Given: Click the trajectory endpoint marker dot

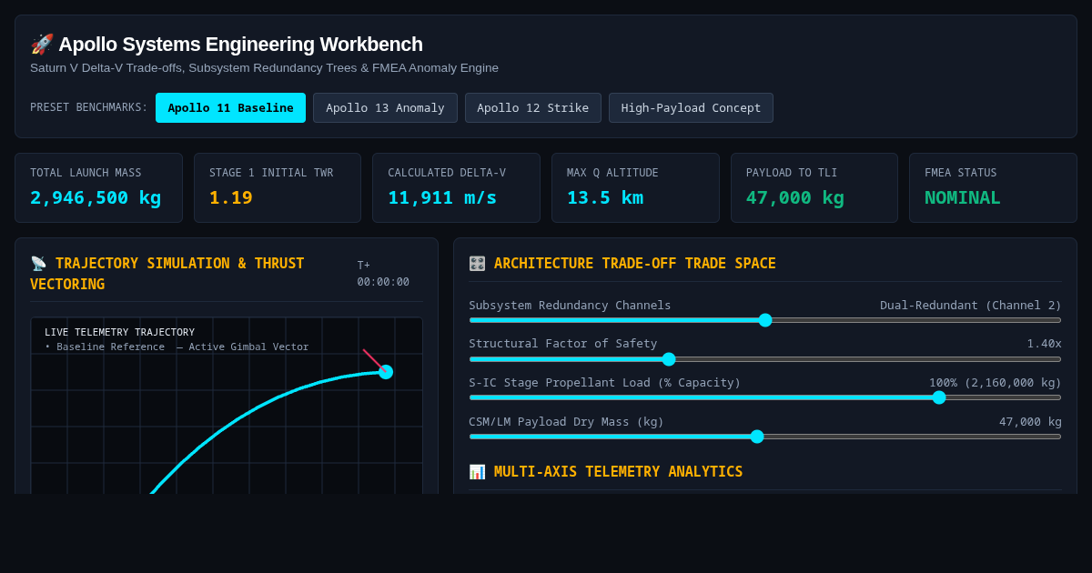Looking at the screenshot, I should click(x=386, y=372).
